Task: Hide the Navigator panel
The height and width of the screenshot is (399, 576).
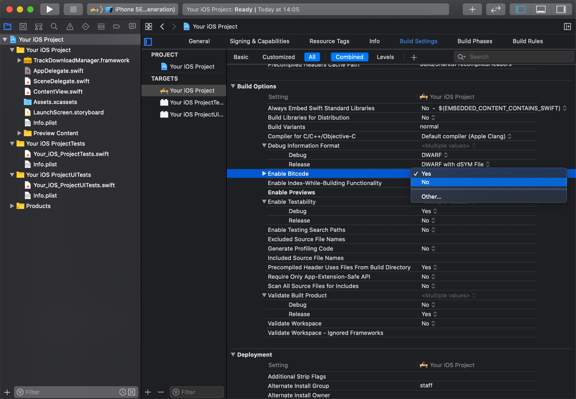Action: [x=521, y=9]
